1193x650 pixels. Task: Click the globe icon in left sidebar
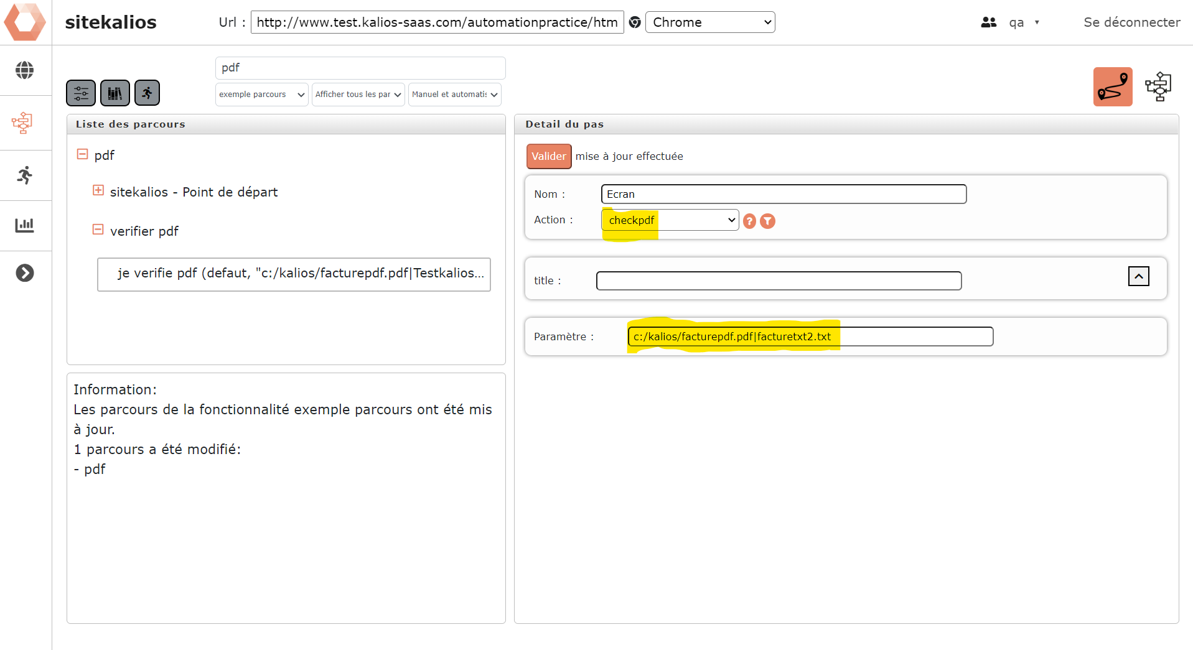point(25,70)
